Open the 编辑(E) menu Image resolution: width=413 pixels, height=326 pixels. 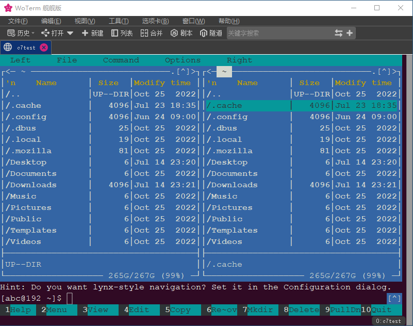point(51,21)
